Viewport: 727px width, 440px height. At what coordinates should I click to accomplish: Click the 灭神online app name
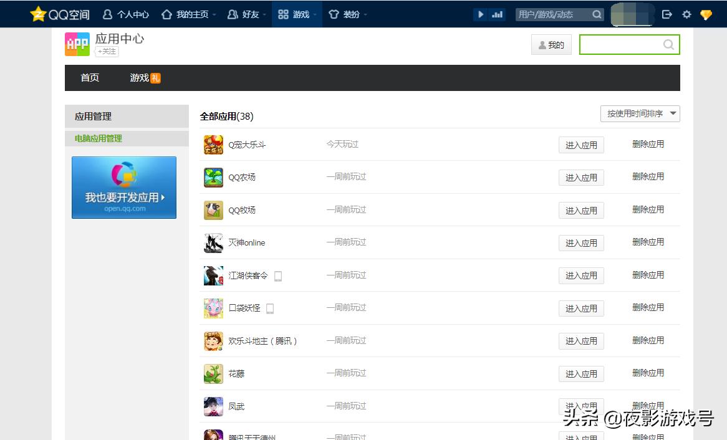click(x=247, y=242)
